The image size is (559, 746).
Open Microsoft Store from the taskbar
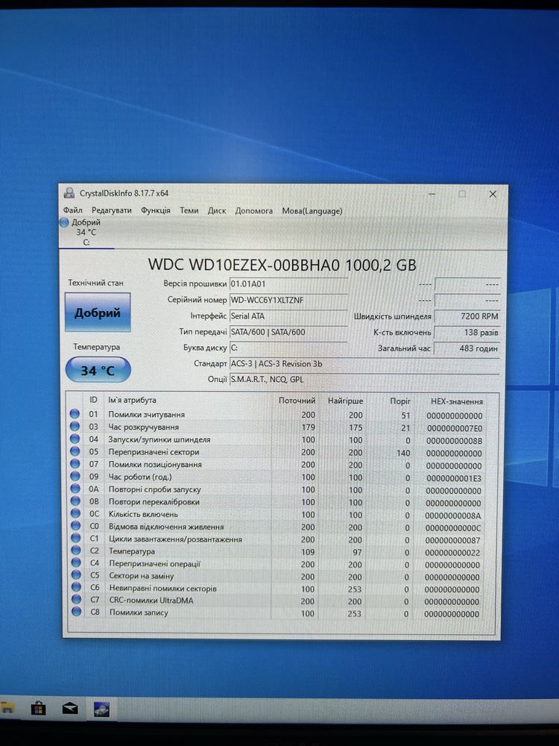tap(39, 709)
